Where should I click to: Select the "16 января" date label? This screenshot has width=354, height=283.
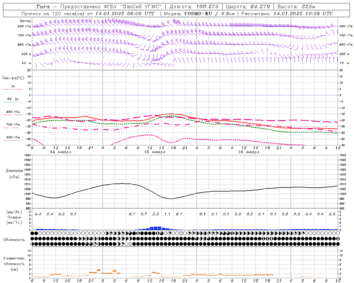pos(249,152)
